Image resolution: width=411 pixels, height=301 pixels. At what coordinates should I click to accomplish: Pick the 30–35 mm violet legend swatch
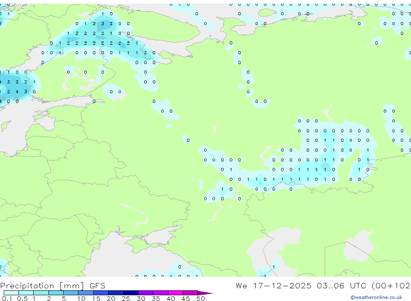tap(145, 293)
